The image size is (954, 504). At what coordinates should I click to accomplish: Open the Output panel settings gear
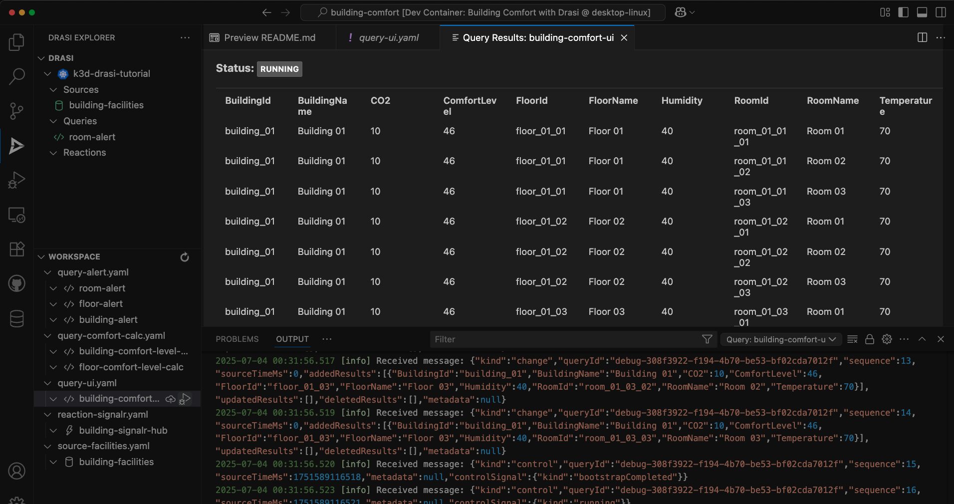[887, 339]
